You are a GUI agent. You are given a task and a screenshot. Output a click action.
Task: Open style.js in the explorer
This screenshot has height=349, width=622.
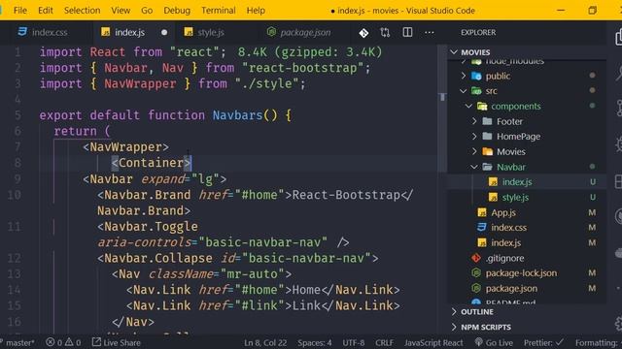pyautogui.click(x=515, y=197)
